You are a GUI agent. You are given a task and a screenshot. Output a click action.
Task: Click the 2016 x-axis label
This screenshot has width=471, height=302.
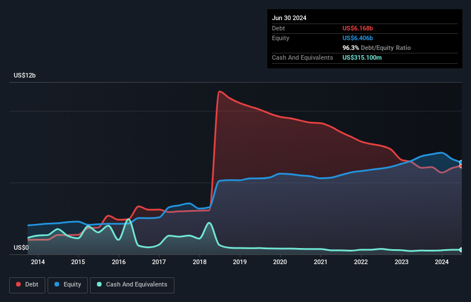coord(119,262)
